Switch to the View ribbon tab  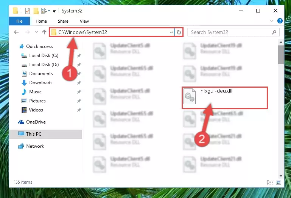[84, 21]
